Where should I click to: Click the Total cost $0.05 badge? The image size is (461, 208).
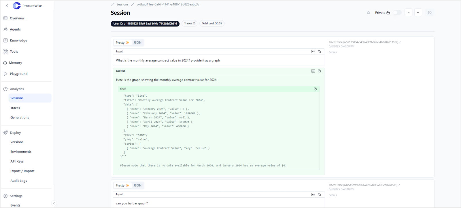coord(212,23)
